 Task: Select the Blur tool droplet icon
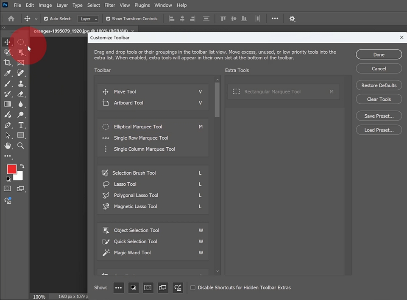pyautogui.click(x=20, y=104)
